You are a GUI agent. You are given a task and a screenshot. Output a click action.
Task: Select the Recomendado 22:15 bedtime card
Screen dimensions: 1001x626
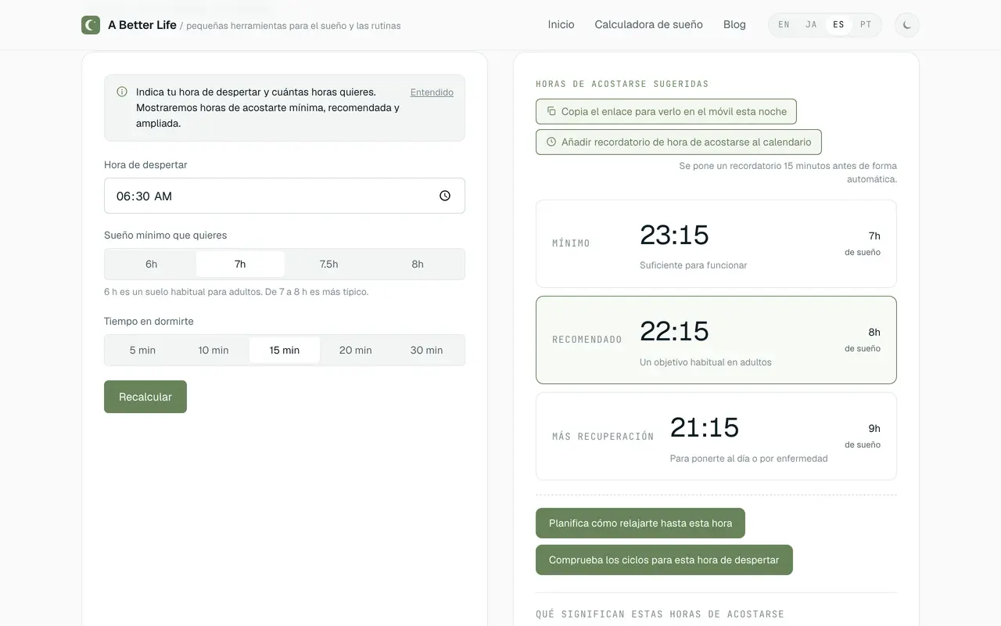coord(716,340)
